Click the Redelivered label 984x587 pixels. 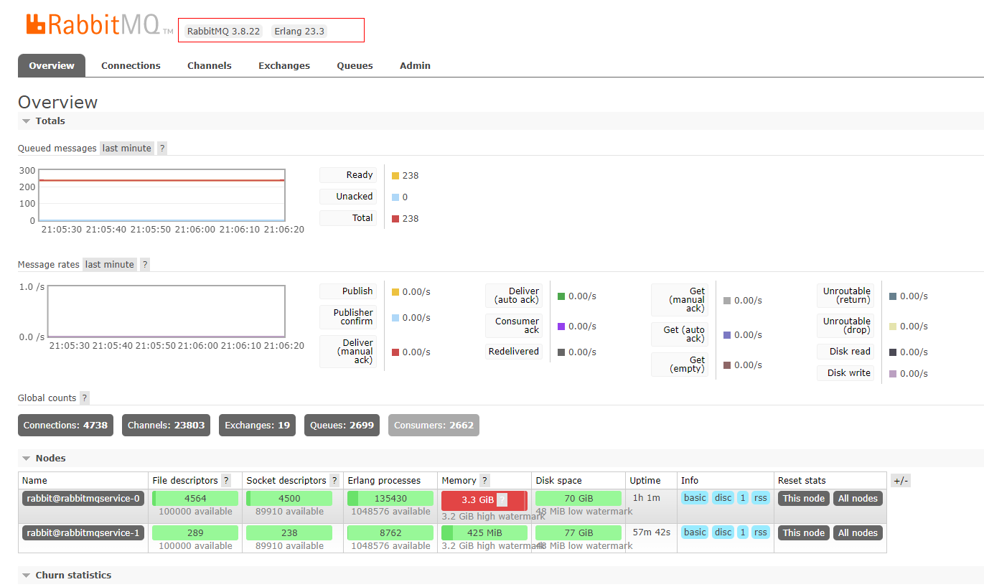514,352
